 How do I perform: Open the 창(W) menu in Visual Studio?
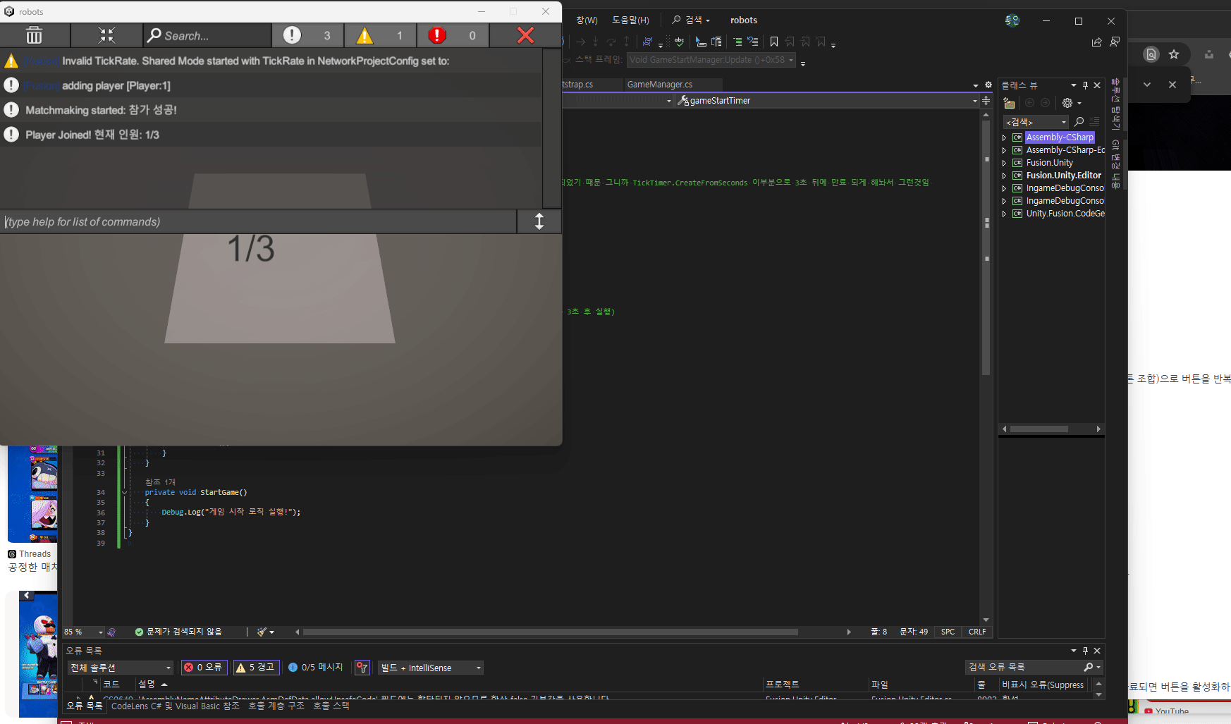pos(587,20)
